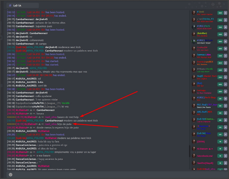This screenshot has width=229, height=179.
Task: Select user Shirley_Fit in user list
Action: (206, 19)
